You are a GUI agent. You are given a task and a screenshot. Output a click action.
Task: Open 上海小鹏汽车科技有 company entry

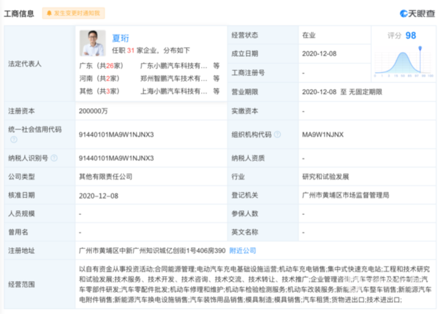coord(174,91)
